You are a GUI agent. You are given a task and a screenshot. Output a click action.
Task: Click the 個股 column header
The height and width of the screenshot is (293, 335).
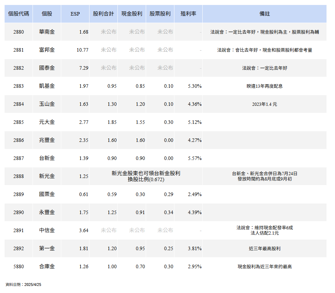tap(47, 14)
